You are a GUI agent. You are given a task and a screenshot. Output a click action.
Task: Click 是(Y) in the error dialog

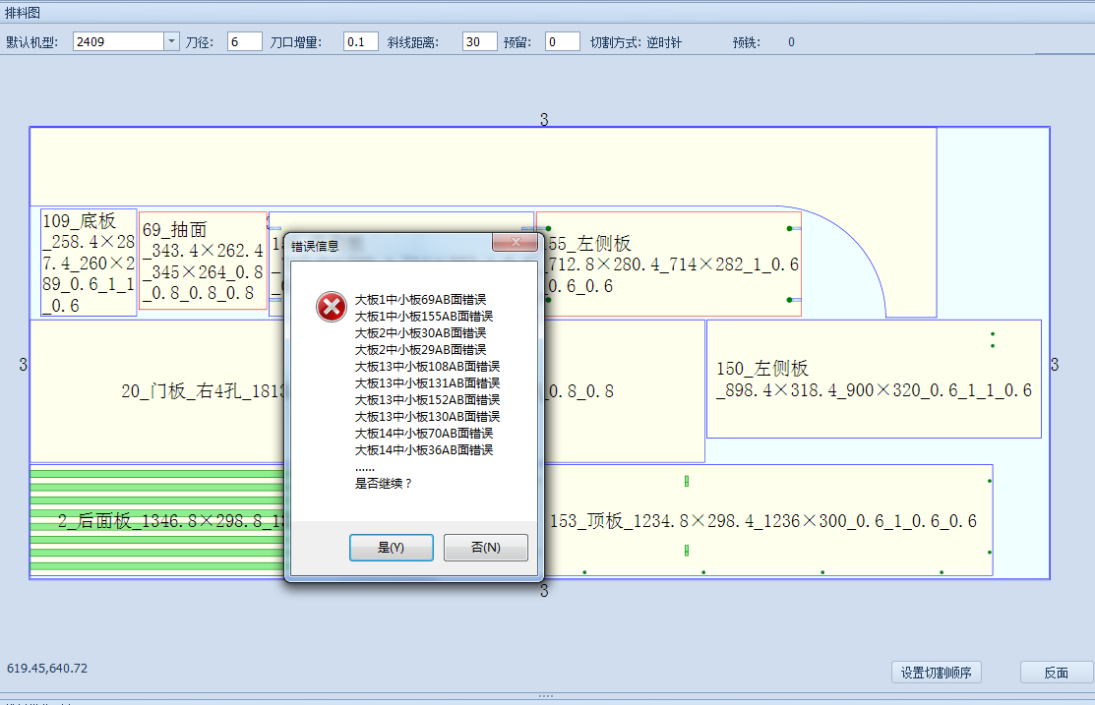pyautogui.click(x=392, y=548)
